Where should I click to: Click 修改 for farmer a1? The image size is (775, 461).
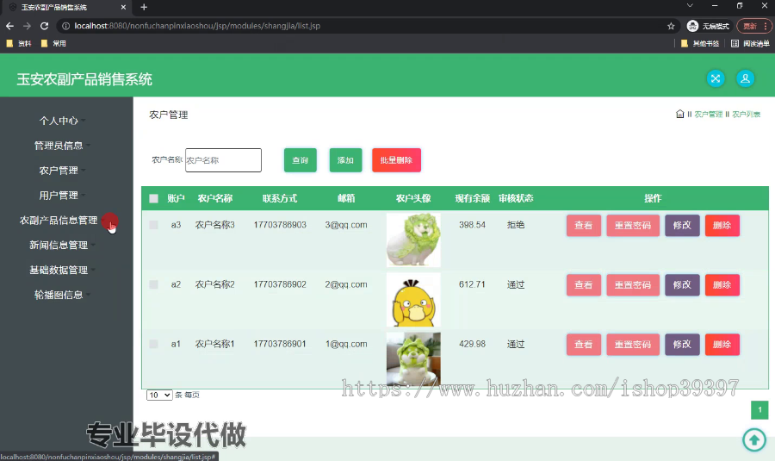(682, 345)
